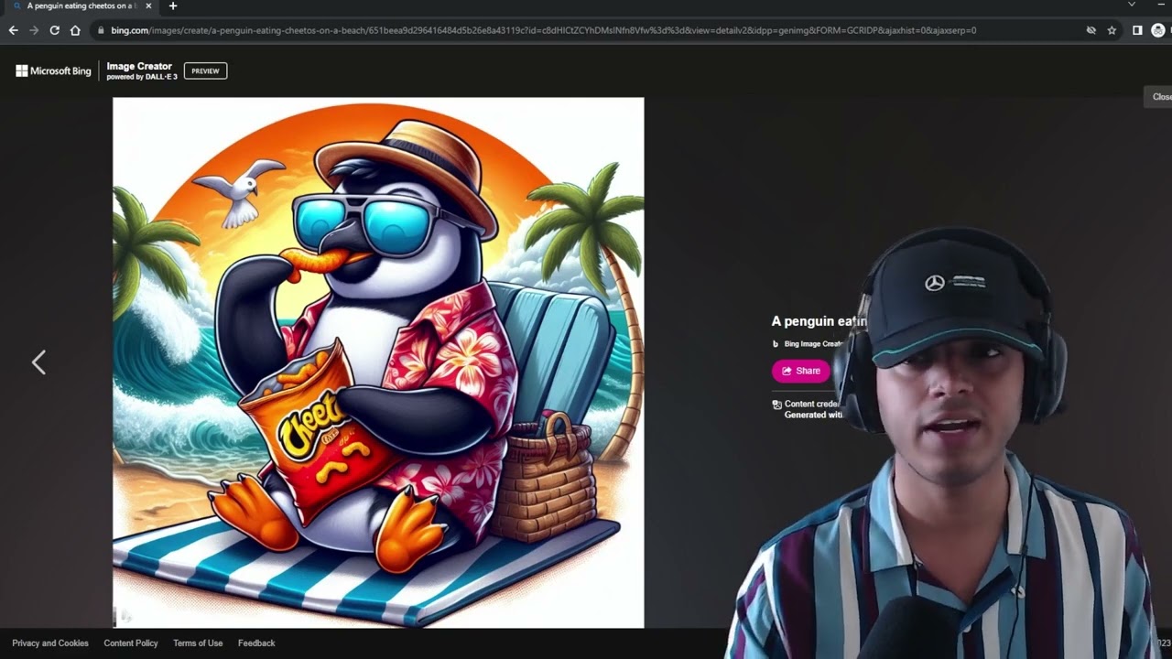Viewport: 1172px width, 659px height.
Task: Open the Feedback link
Action: (256, 643)
